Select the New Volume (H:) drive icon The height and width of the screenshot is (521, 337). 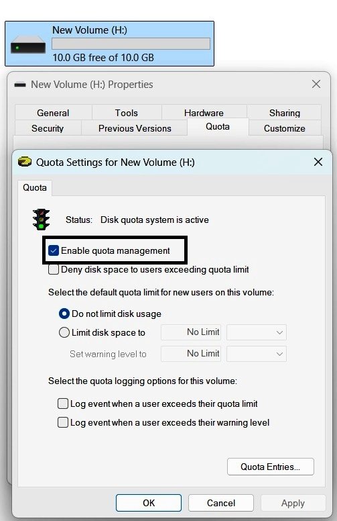pyautogui.click(x=28, y=44)
